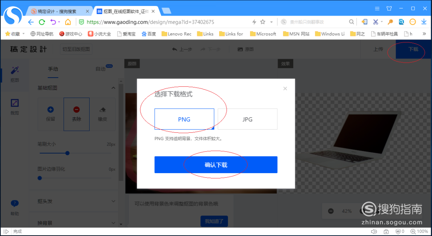The height and width of the screenshot is (236, 432).
Task: Select the 去除 remove brush
Action: pyautogui.click(x=76, y=114)
